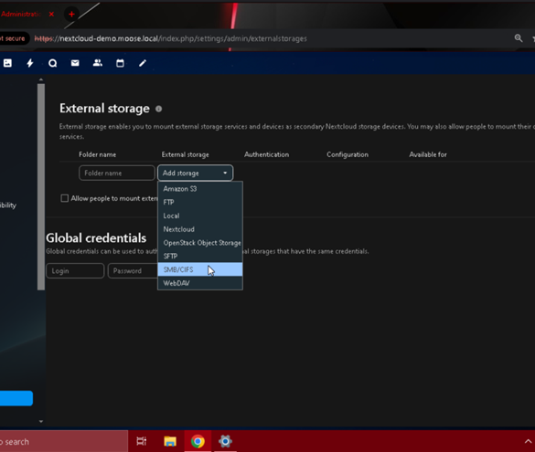535x452 pixels.
Task: Open a new browser tab
Action: (71, 15)
